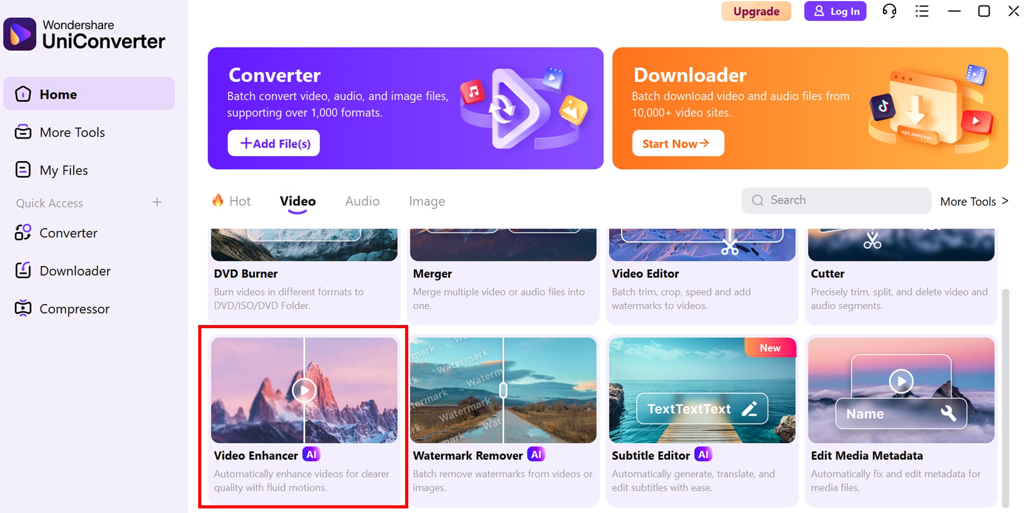Open Home in the sidebar
1027x513 pixels.
click(x=89, y=94)
